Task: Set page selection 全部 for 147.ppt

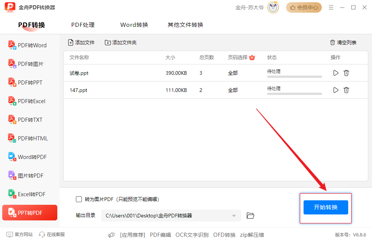Action: [x=233, y=90]
